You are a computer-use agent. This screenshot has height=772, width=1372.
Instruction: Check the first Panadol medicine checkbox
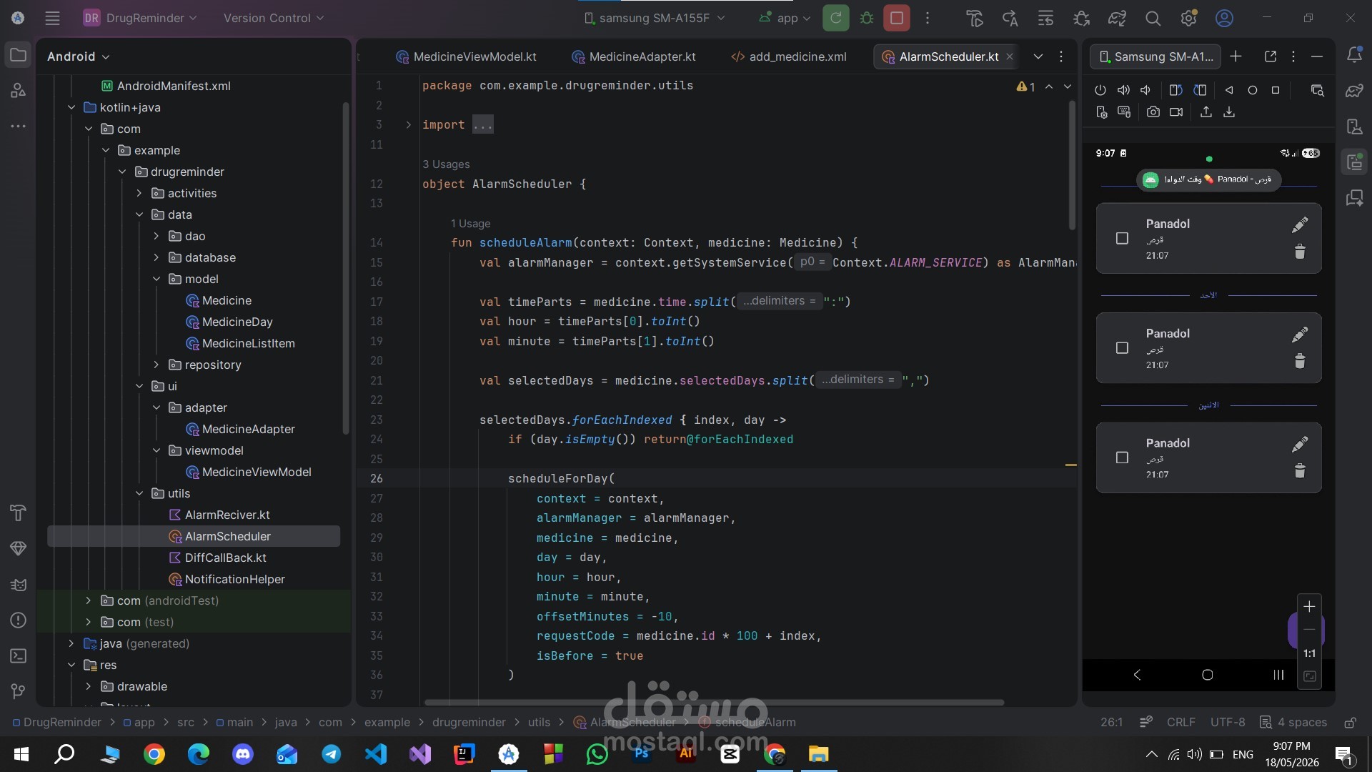point(1122,238)
